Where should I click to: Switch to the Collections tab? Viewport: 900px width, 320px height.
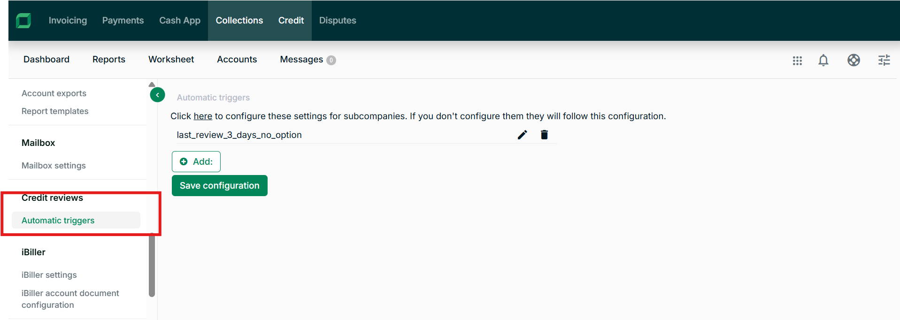click(239, 21)
